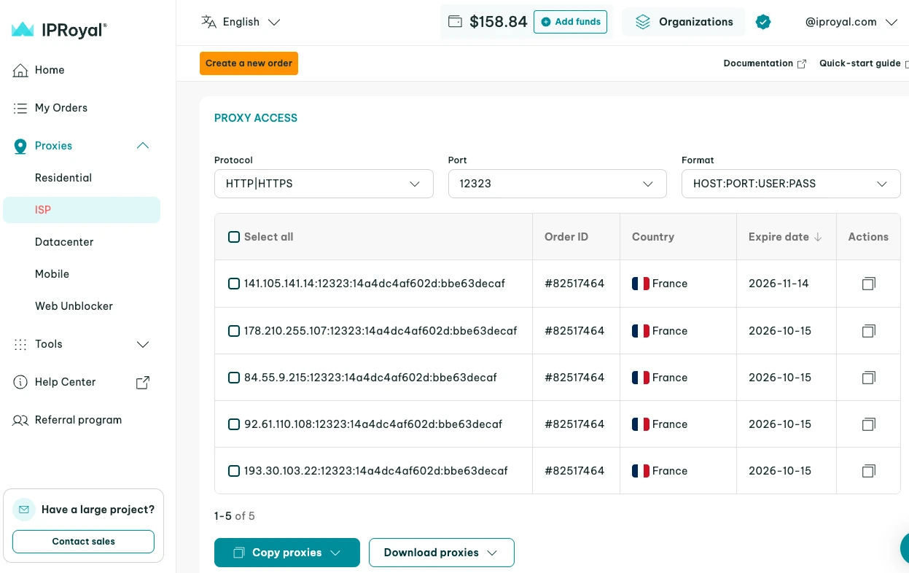Click the Organizations layers icon
The height and width of the screenshot is (573, 909).
point(642,22)
